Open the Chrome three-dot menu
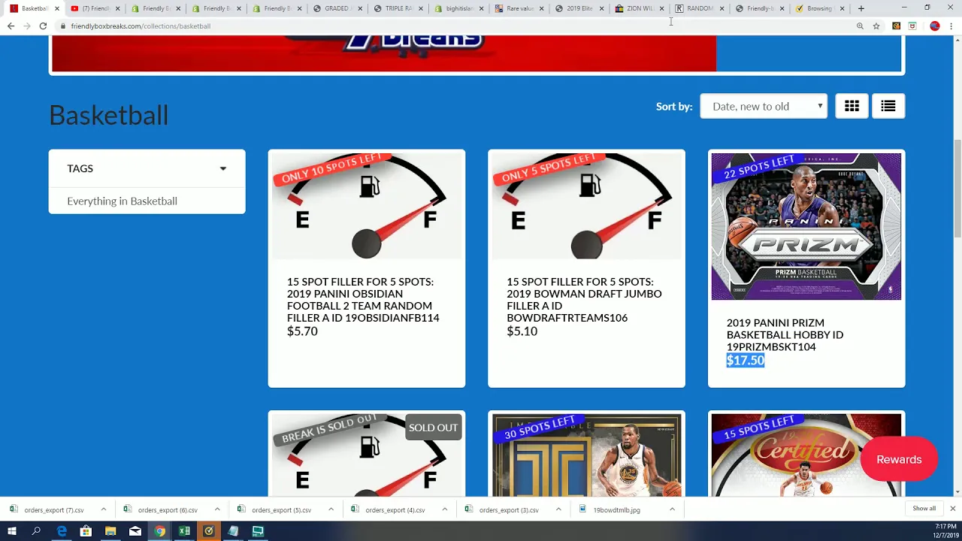 click(x=951, y=26)
